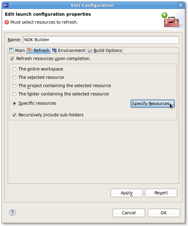Open the Environment tab
Screen dimensions: 188x226
pos(69,50)
